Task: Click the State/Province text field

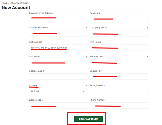Action: [119, 91]
